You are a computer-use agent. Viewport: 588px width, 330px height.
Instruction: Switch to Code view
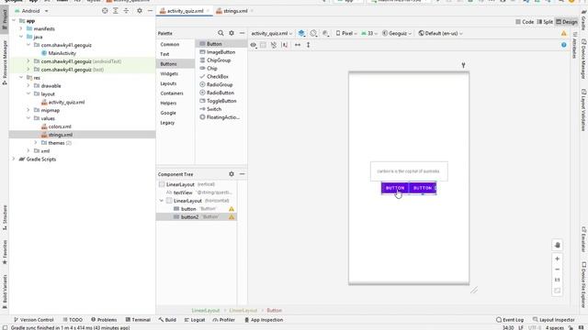click(x=525, y=22)
